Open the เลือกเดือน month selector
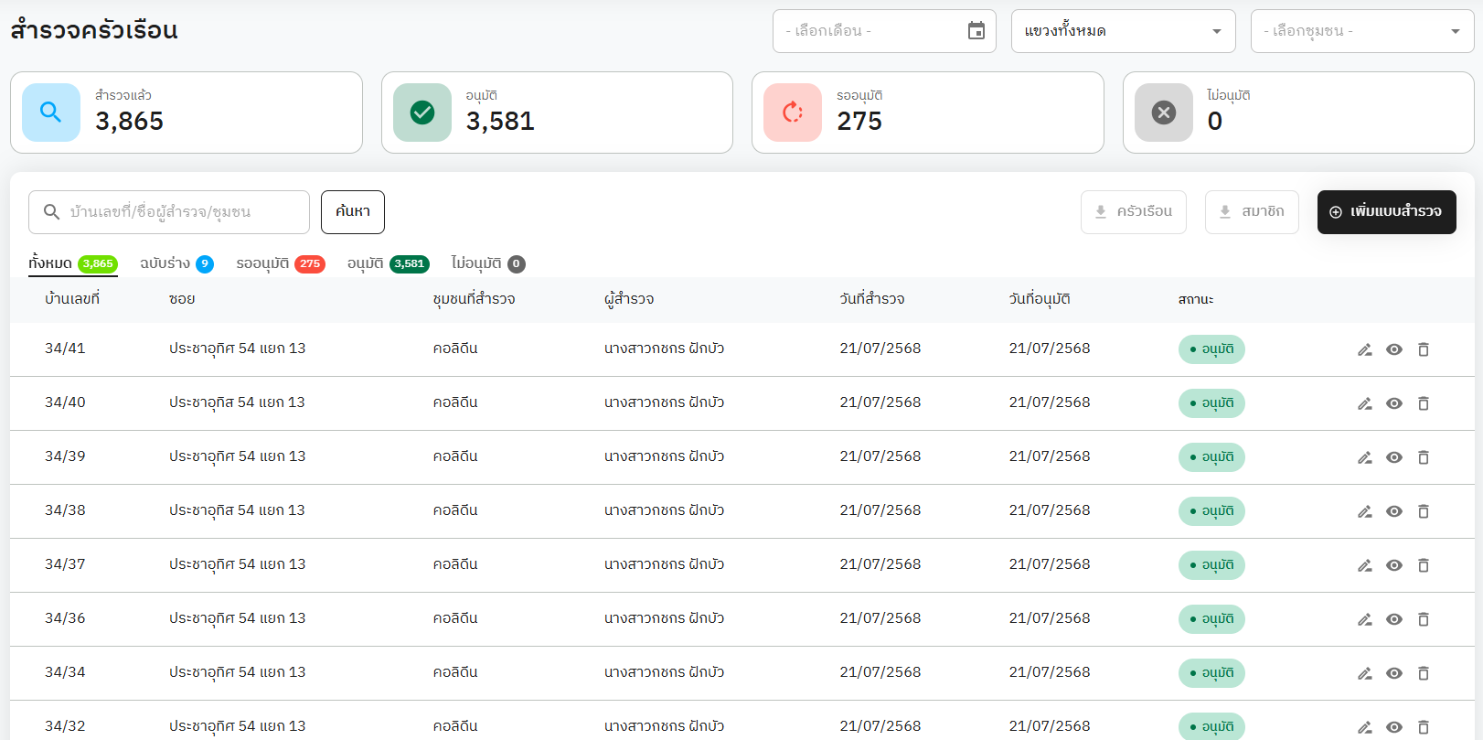 pyautogui.click(x=884, y=31)
